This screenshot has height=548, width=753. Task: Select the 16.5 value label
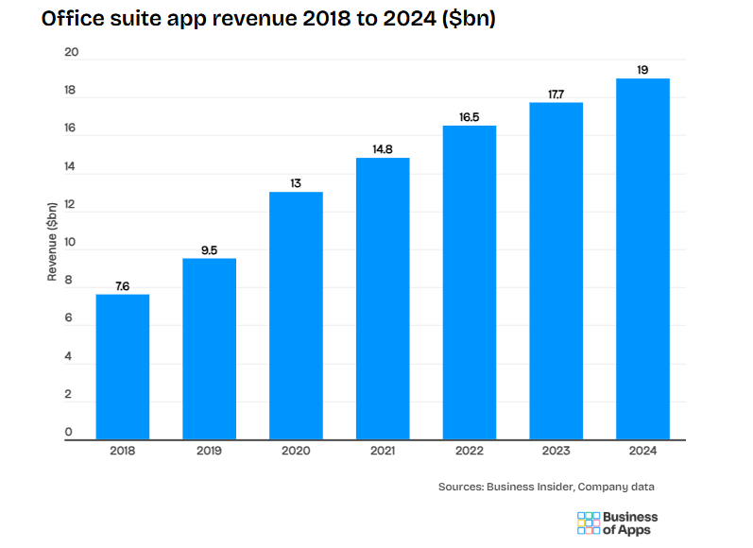click(x=470, y=116)
